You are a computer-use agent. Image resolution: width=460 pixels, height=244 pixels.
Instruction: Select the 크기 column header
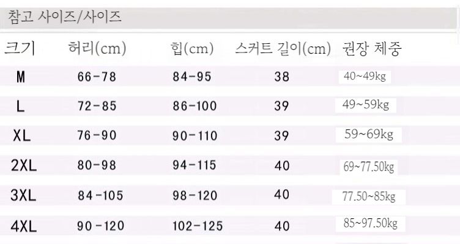point(20,49)
